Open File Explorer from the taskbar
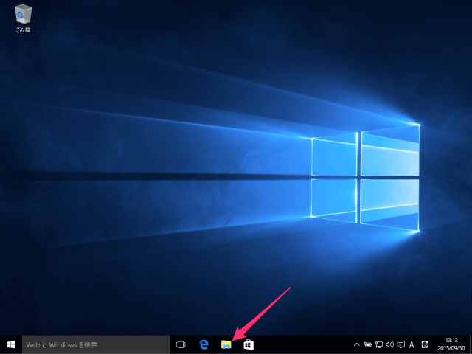 pyautogui.click(x=226, y=344)
